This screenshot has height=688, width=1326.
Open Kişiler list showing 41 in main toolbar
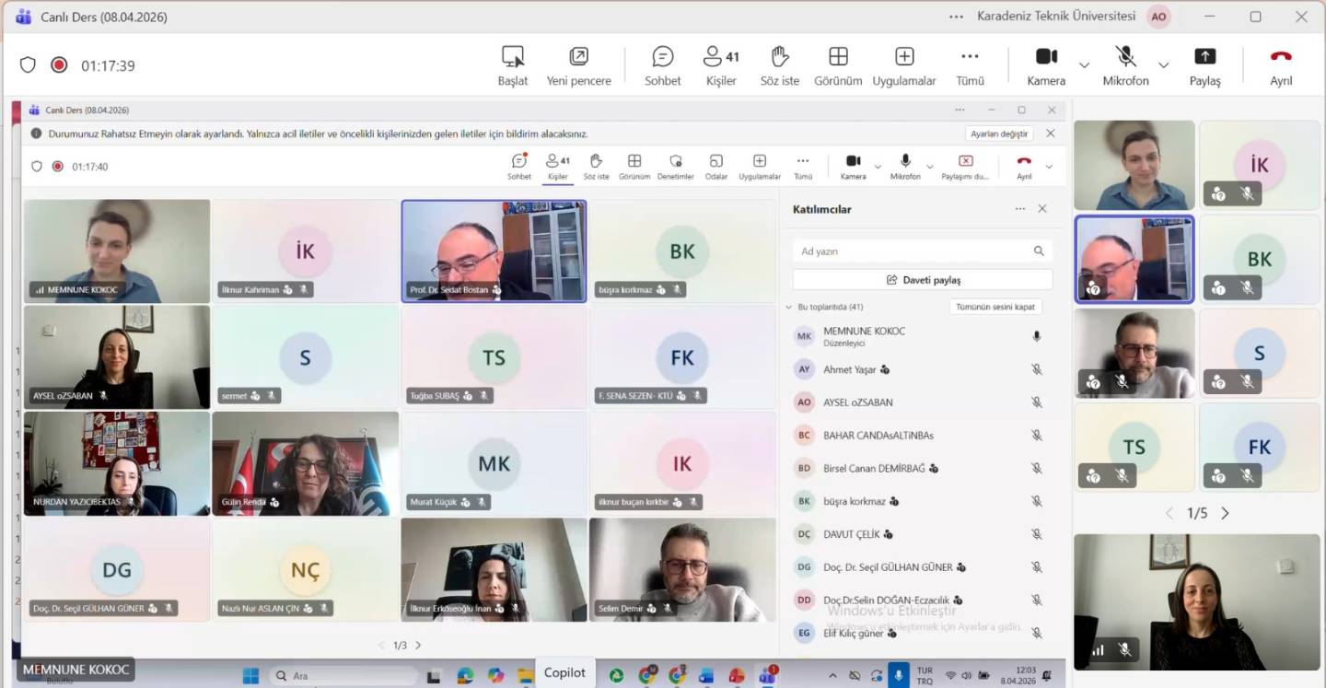(x=720, y=65)
